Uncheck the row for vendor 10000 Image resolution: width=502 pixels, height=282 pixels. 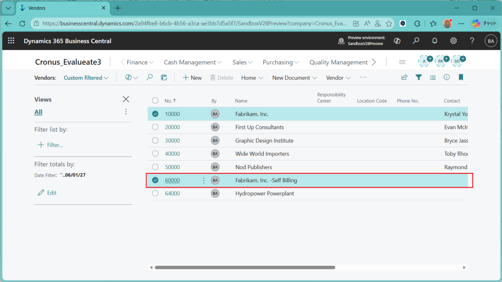155,114
